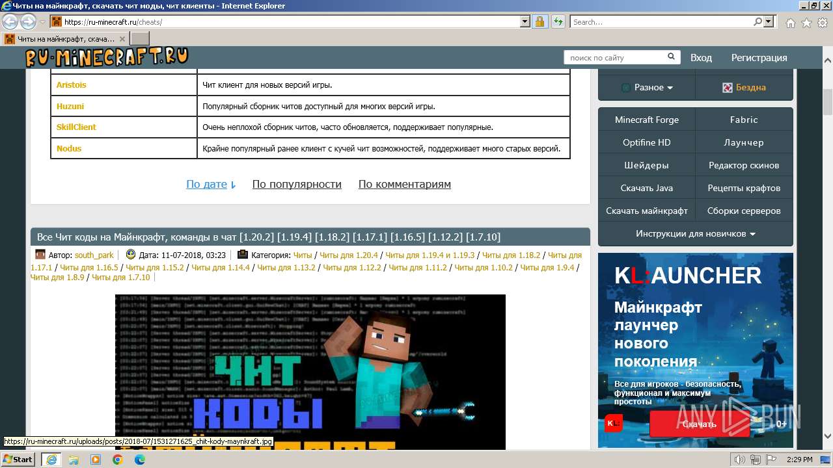
Task: Click the page vertical scrollbar thumb
Action: 827,102
